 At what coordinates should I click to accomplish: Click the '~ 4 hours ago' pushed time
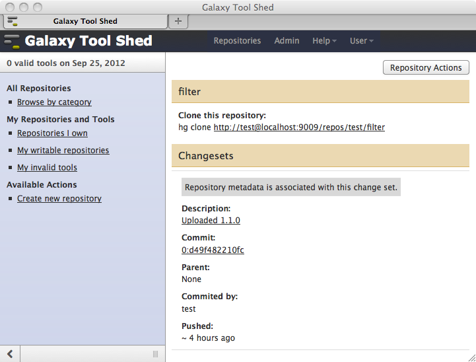(x=208, y=338)
